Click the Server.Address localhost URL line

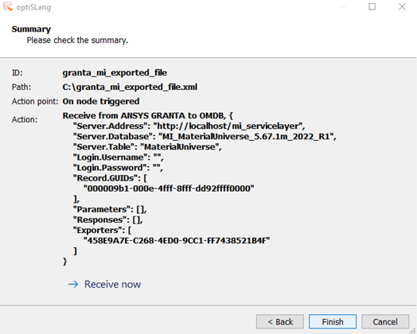[189, 126]
